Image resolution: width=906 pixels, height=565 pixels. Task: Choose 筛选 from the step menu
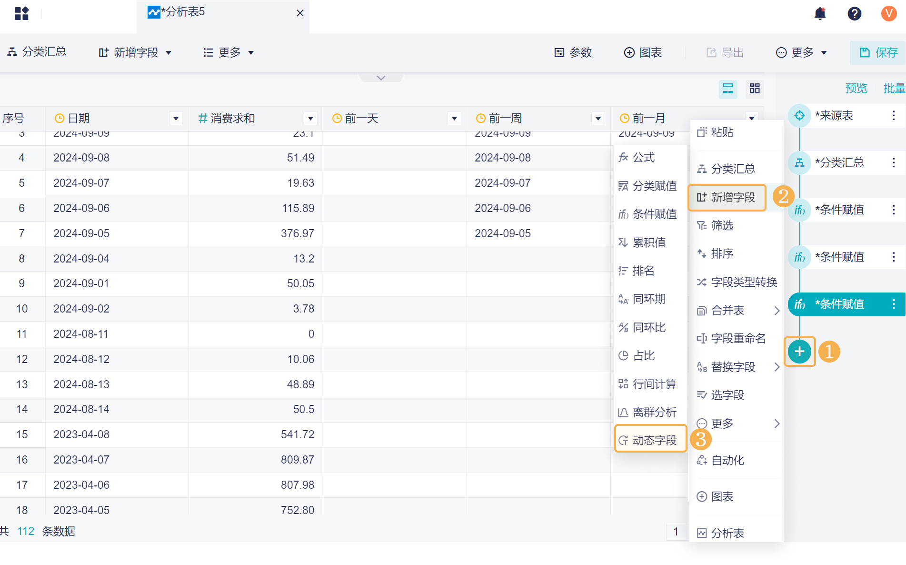point(736,225)
